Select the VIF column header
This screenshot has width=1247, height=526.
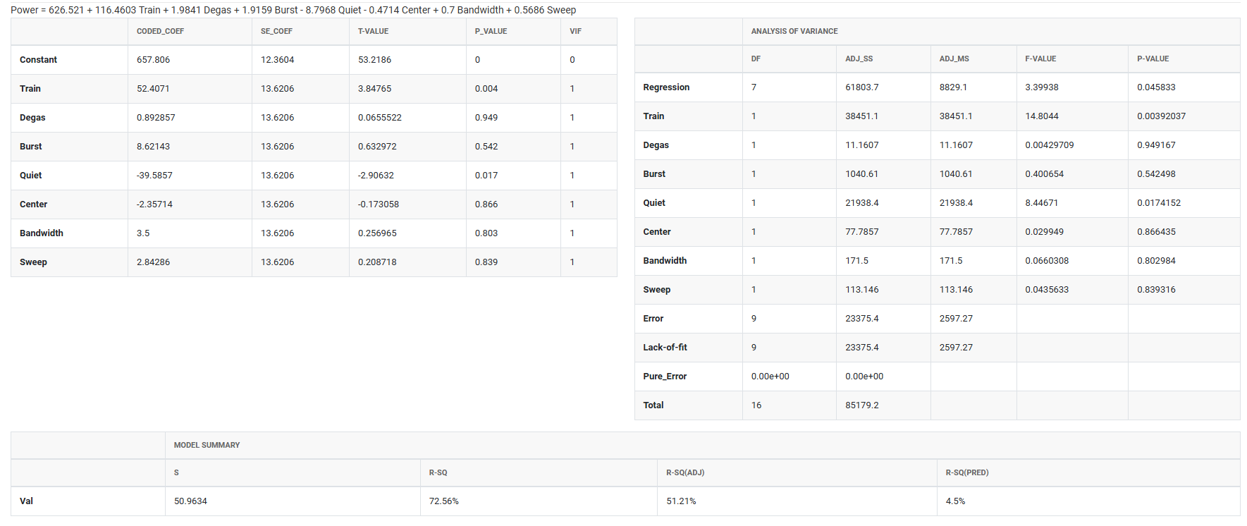(x=575, y=32)
